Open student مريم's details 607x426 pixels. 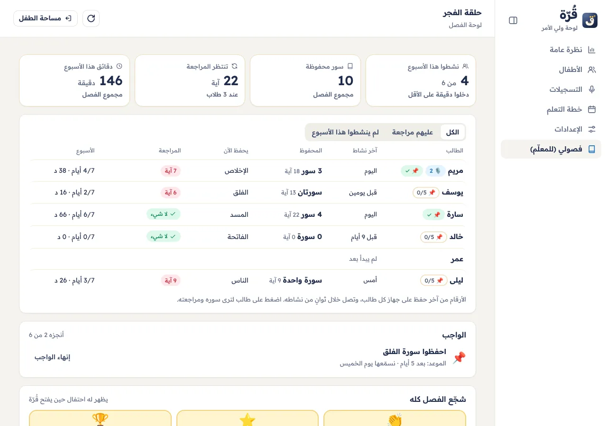[247, 171]
